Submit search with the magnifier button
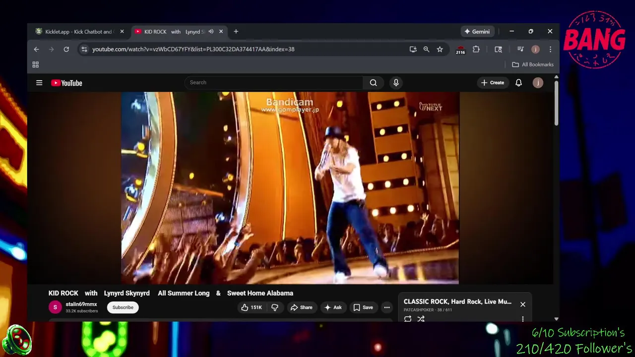 pos(374,83)
